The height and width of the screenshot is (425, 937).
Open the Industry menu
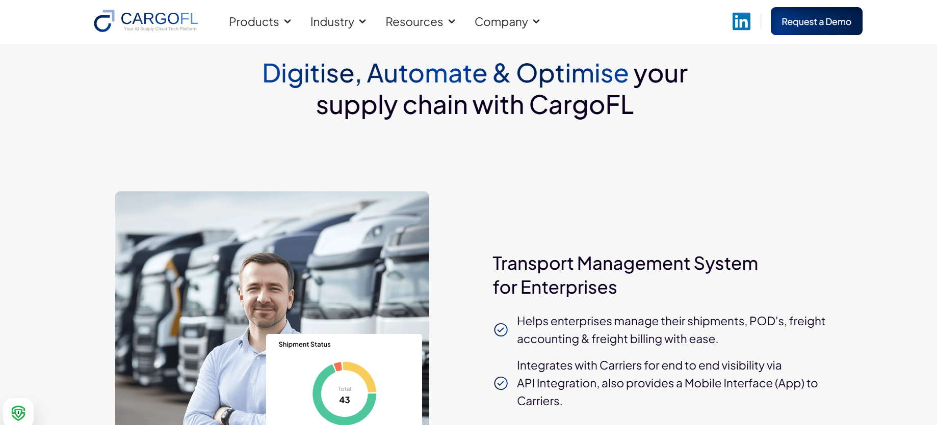click(332, 22)
